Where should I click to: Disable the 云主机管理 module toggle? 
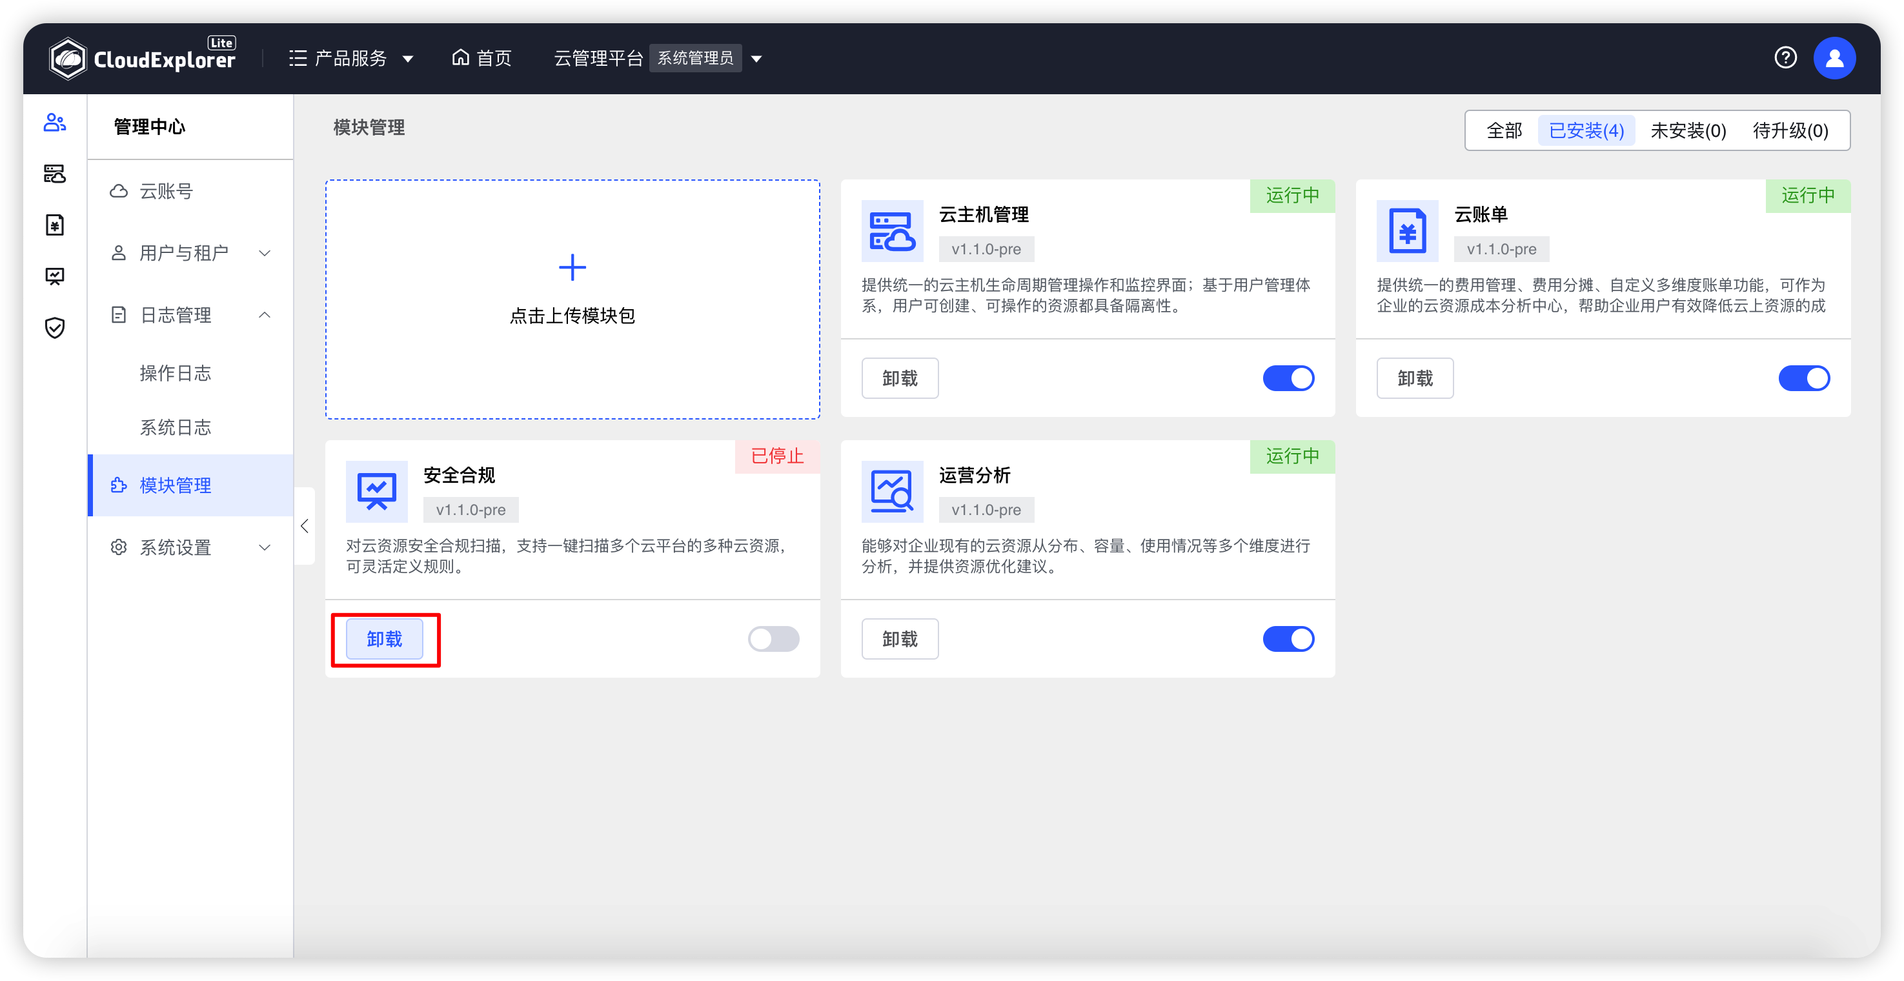[x=1288, y=378]
